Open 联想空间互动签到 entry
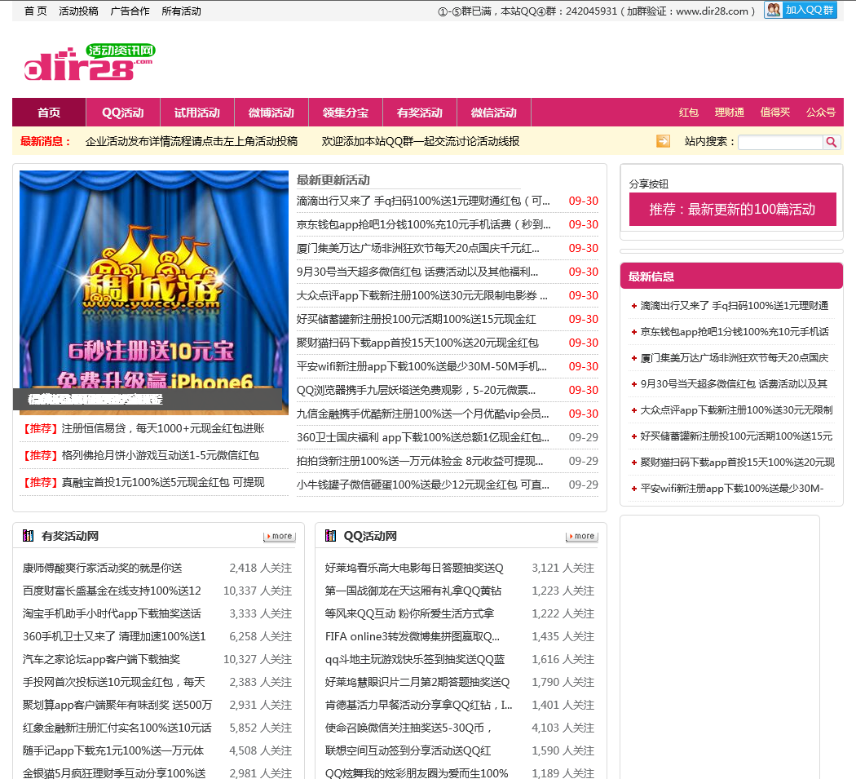856x779 pixels. click(408, 751)
